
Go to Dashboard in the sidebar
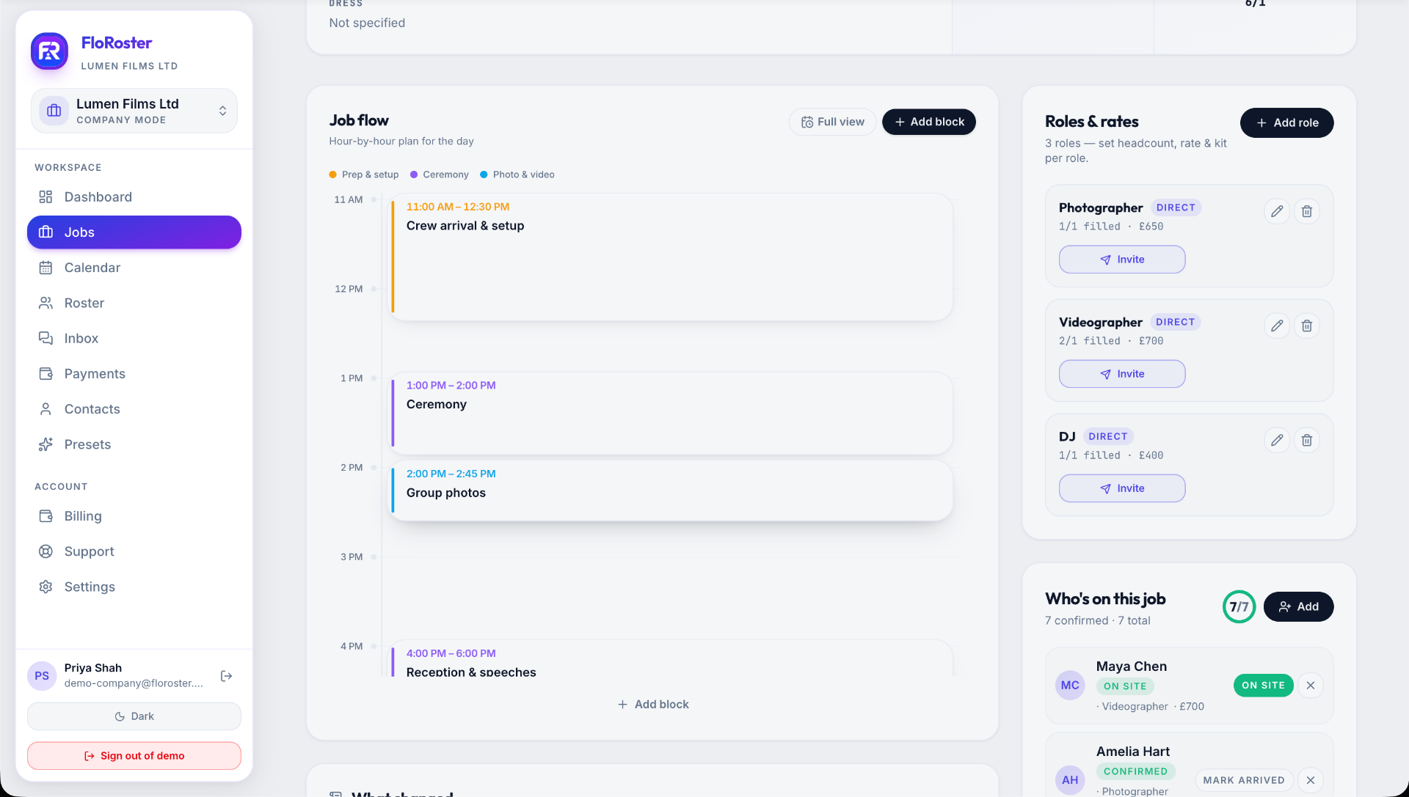click(134, 197)
